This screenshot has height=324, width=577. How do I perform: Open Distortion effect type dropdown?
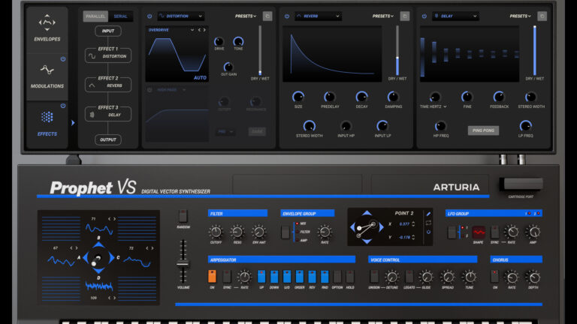tap(180, 16)
